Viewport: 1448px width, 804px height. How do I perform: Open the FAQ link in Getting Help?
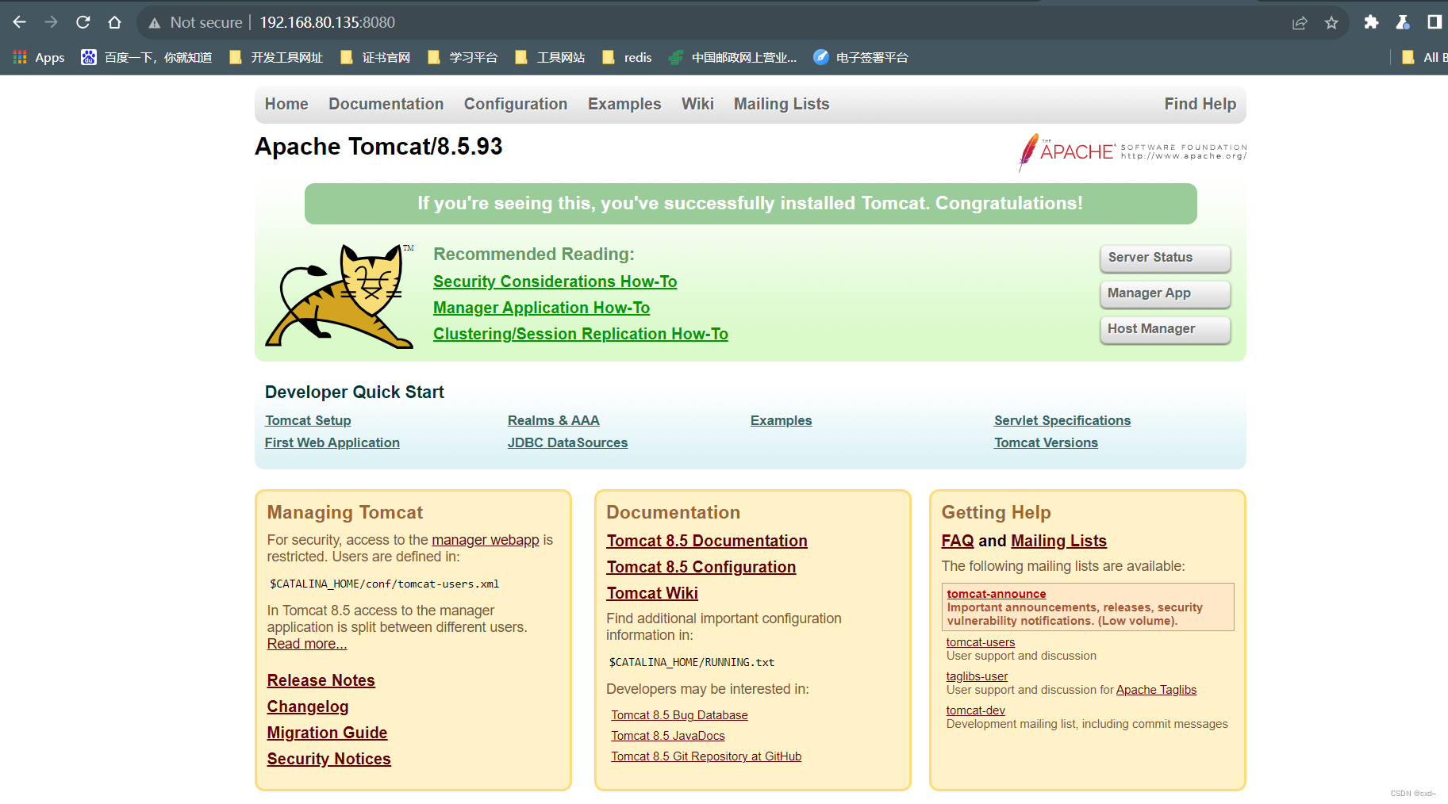point(958,541)
